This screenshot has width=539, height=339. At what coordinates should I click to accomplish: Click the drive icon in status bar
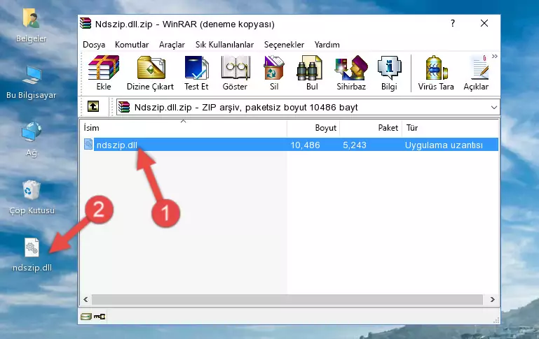(86, 316)
